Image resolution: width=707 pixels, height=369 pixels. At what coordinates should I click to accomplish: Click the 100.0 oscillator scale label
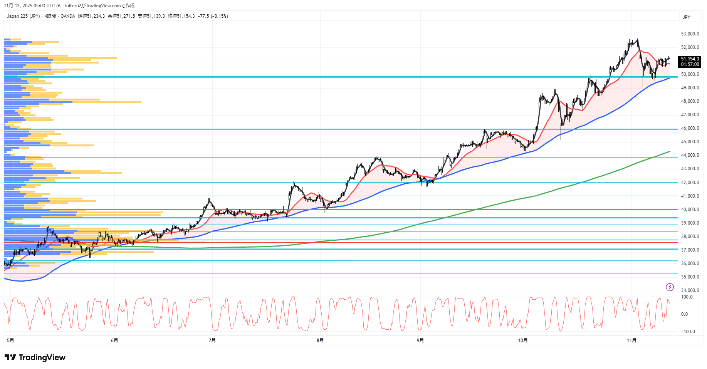click(687, 297)
